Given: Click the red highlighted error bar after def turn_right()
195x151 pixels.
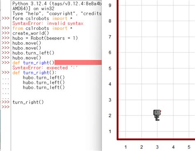Looking at the screenshot, I should tap(78, 63).
